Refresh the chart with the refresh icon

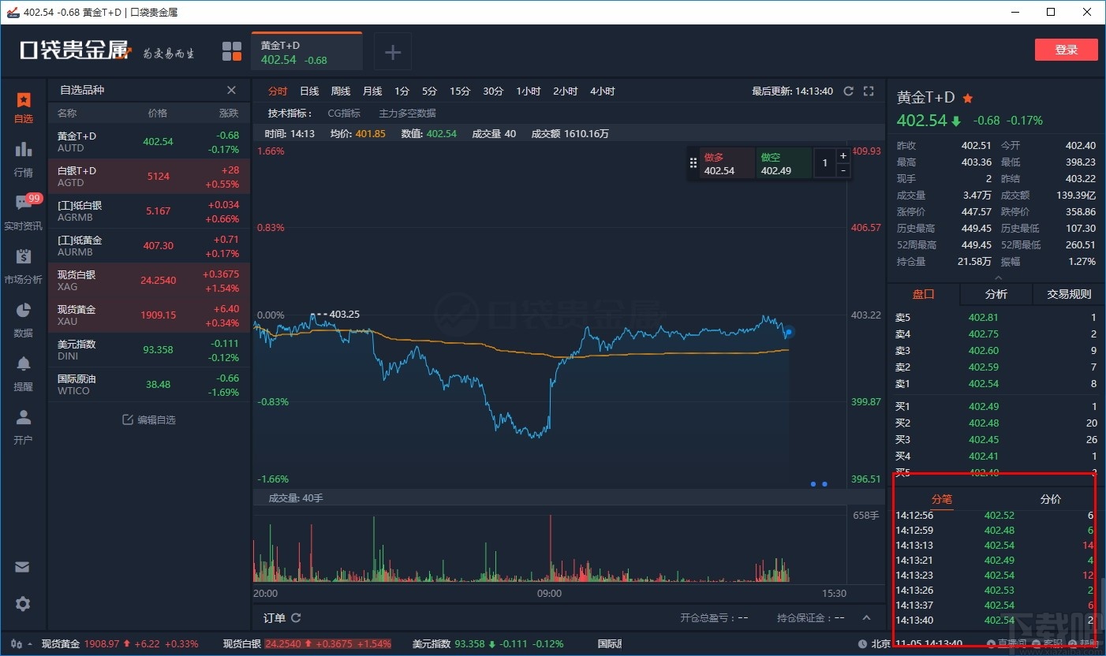point(849,91)
